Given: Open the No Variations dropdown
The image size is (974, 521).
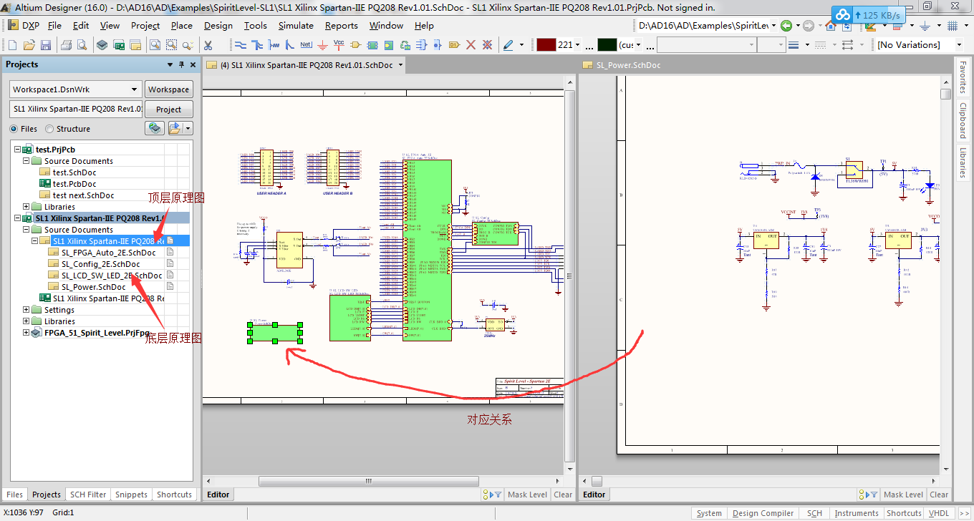Looking at the screenshot, I should (x=960, y=45).
